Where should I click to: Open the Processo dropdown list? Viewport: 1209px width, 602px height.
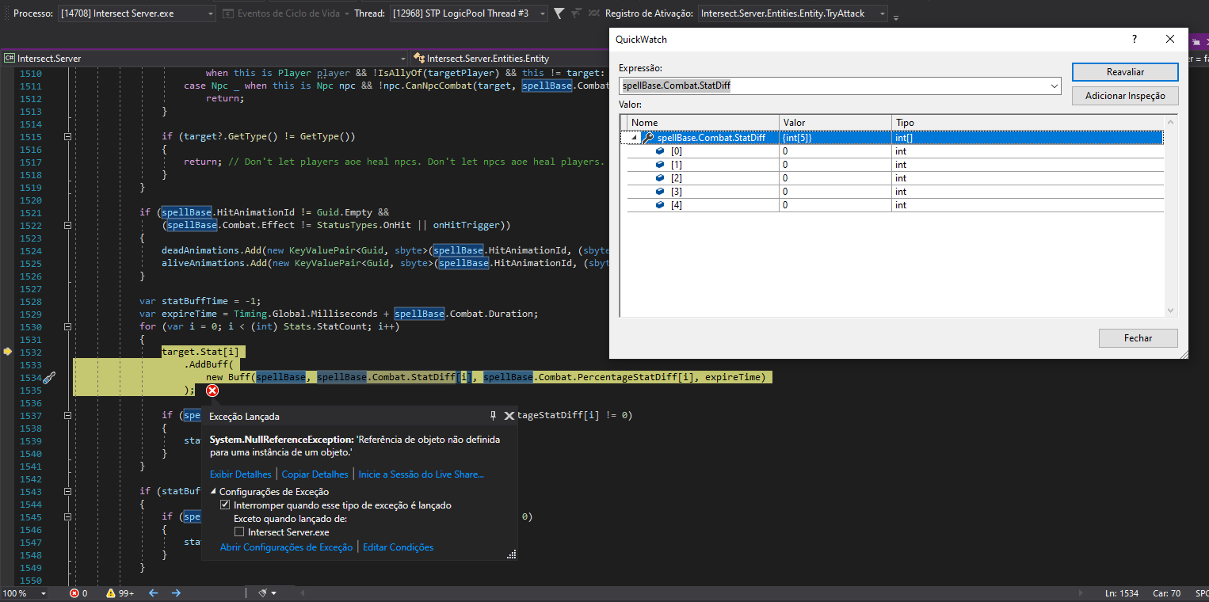(x=210, y=13)
